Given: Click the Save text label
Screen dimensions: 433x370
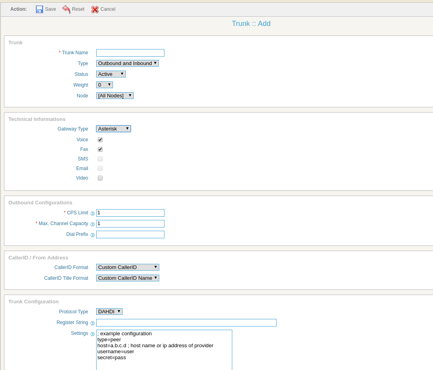Looking at the screenshot, I should [x=51, y=9].
